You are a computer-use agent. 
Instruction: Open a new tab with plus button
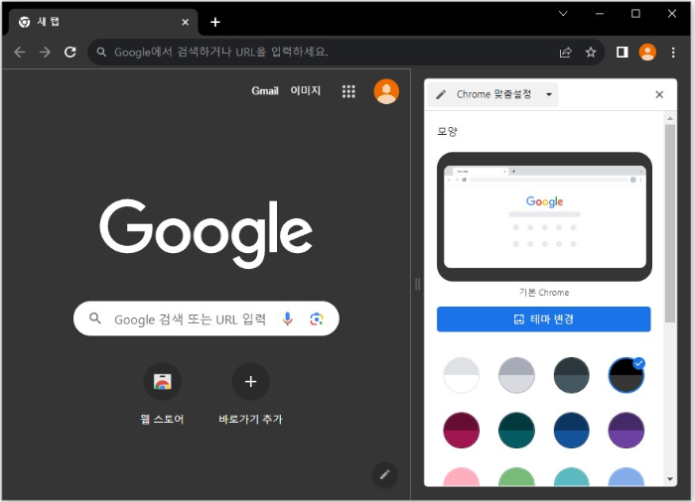(215, 22)
